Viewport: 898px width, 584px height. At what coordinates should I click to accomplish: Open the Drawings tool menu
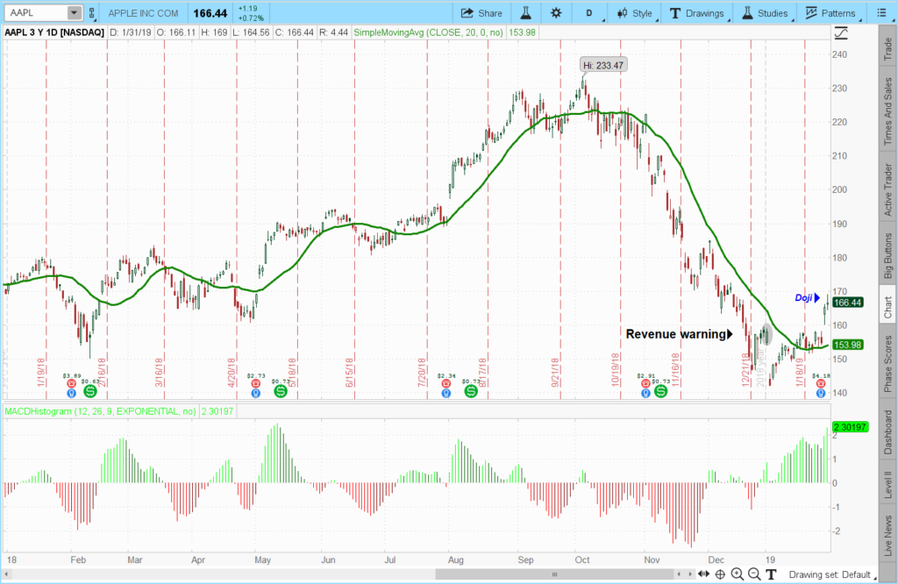(697, 13)
